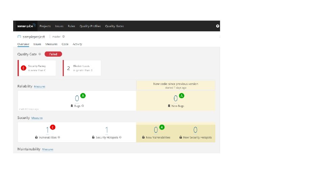Switch to the Measures tab
This screenshot has width=324, height=182.
[51, 44]
